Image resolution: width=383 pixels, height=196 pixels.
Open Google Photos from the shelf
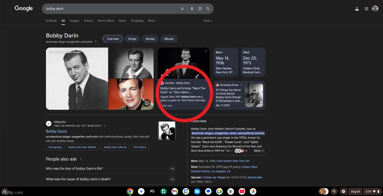pos(253,191)
